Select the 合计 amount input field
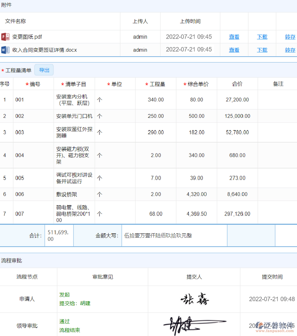The width and height of the screenshot is (297, 336). point(58,235)
